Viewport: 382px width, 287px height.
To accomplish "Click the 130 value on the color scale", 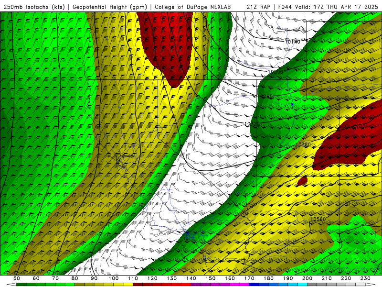I will pos(172,278).
